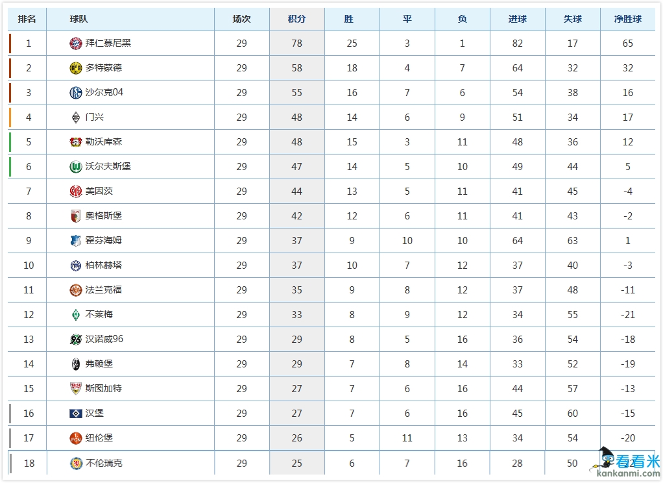Open the 拜仁慕尼黑 team link
Screen dimensions: 663x483
tap(108, 43)
